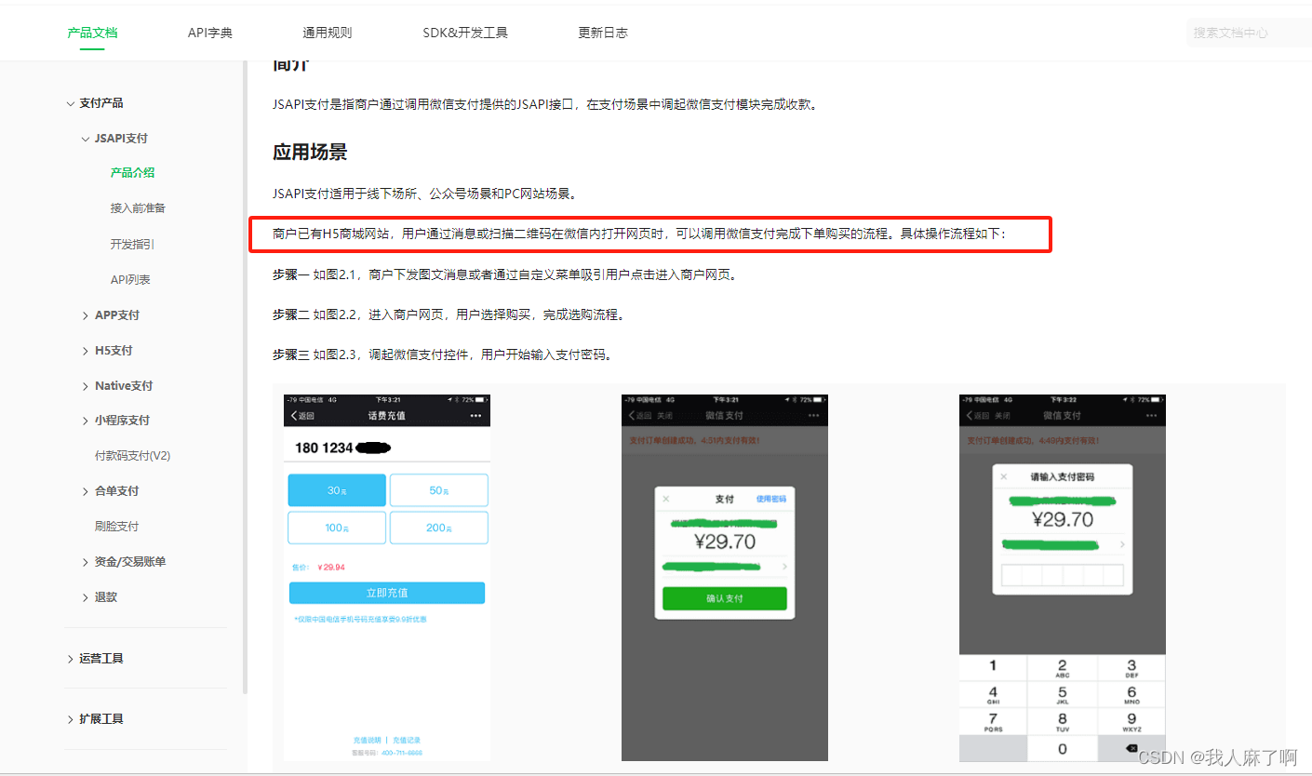Image resolution: width=1312 pixels, height=776 pixels.
Task: Expand the 运营工具 section chevron
Action: (71, 659)
